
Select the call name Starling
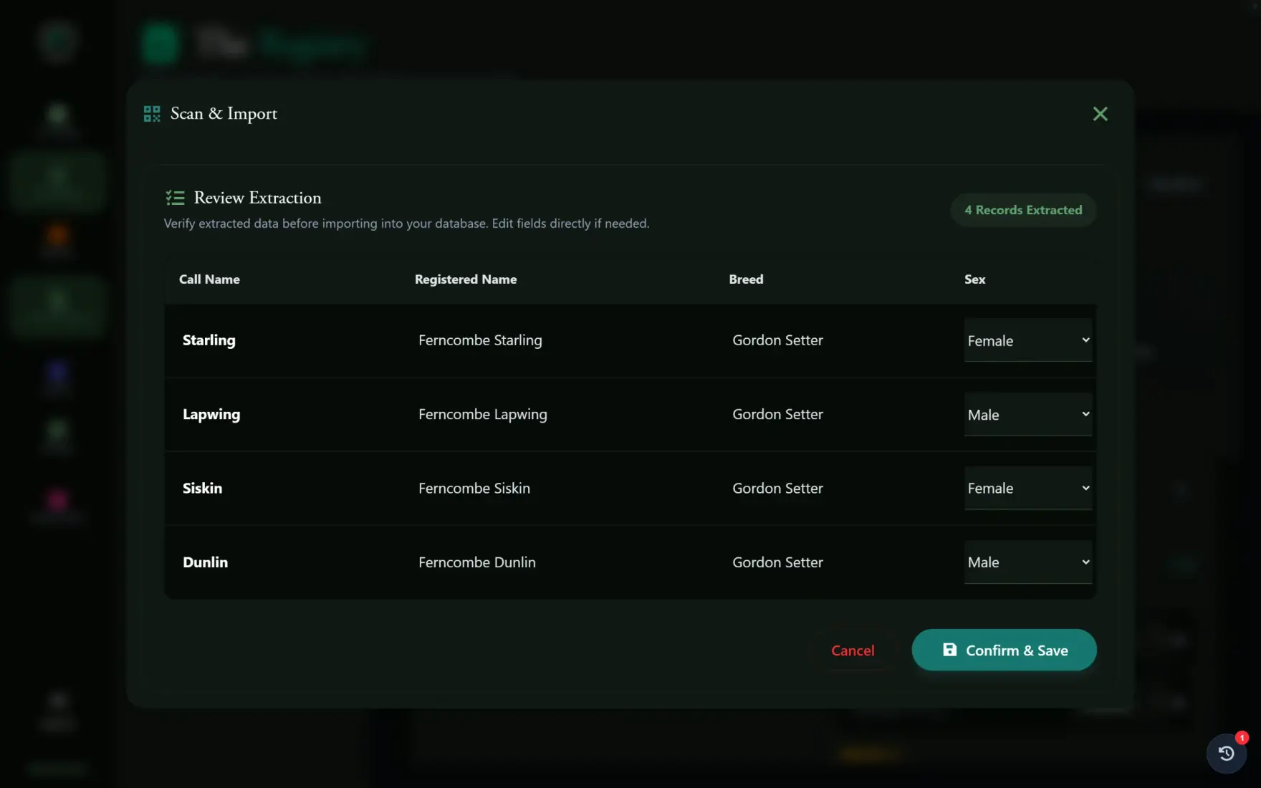(x=209, y=340)
